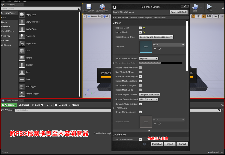Enable Use T0 As Ref Pose
This screenshot has width=225, height=155.
click(140, 72)
